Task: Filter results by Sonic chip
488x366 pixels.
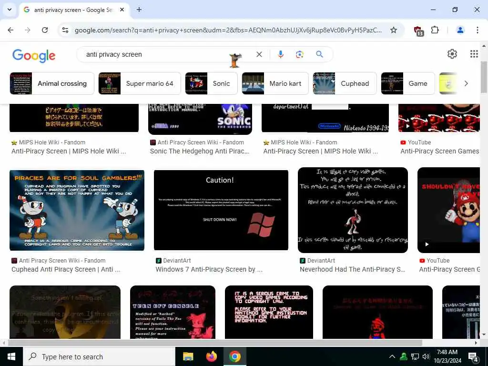Action: (211, 83)
